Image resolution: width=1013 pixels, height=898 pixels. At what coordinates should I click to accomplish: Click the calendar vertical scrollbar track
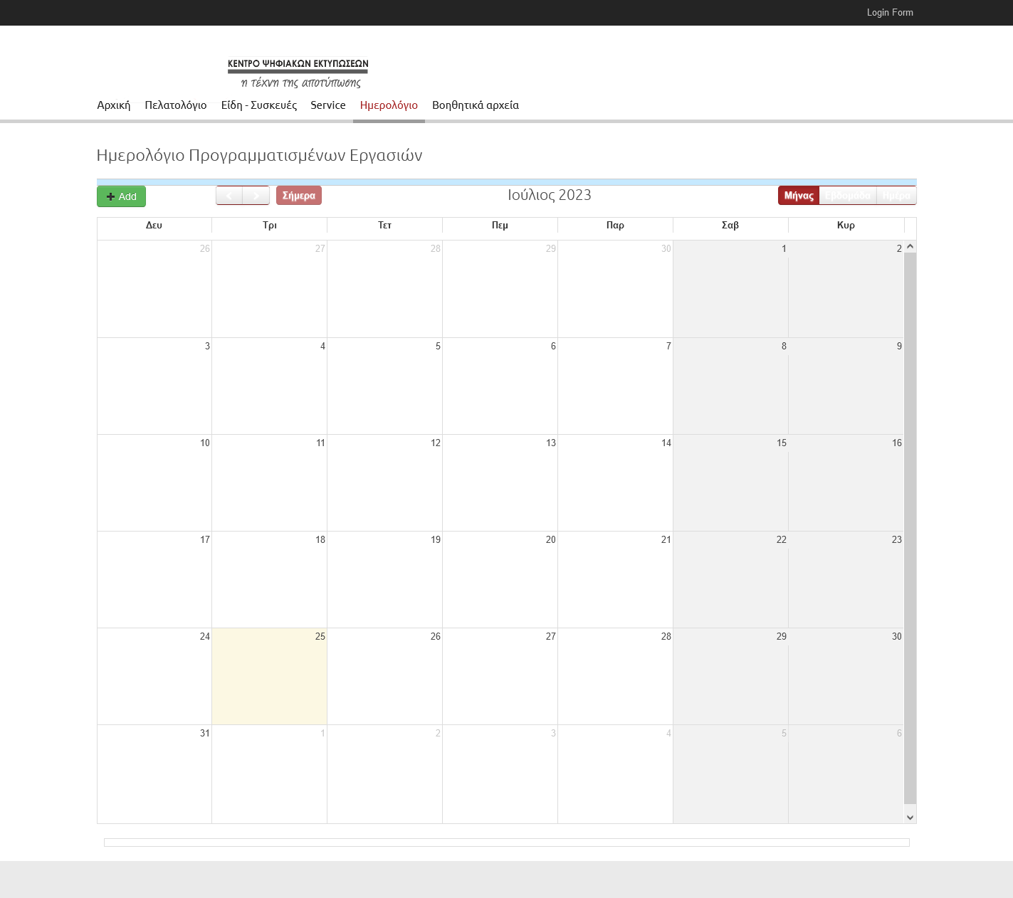[x=910, y=527]
